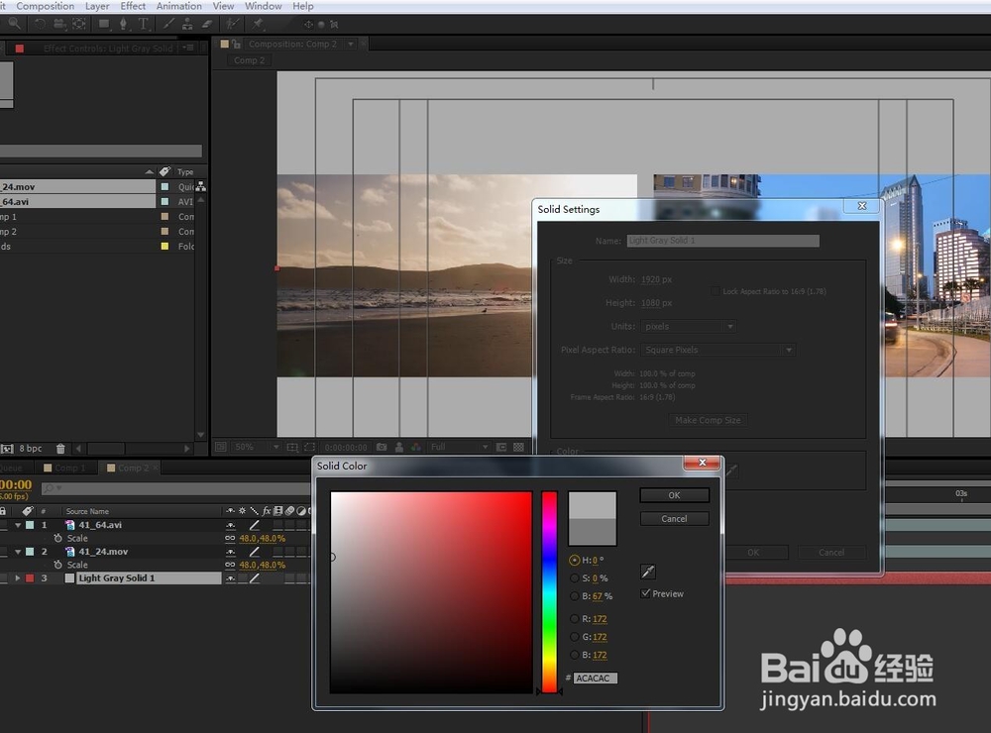Screen dimensions: 991x733
Task: Select the Puppet Pin tool
Action: click(258, 24)
